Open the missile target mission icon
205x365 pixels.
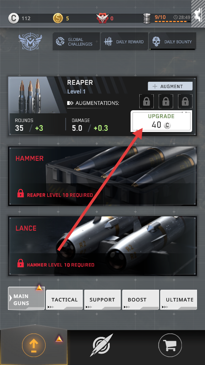(x=102, y=345)
